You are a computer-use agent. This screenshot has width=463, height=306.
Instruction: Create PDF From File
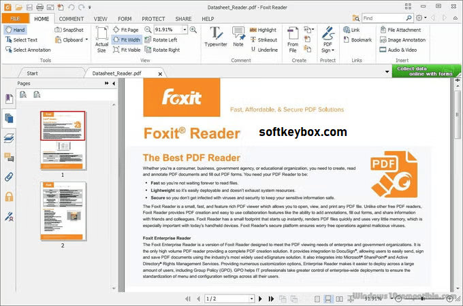click(293, 40)
